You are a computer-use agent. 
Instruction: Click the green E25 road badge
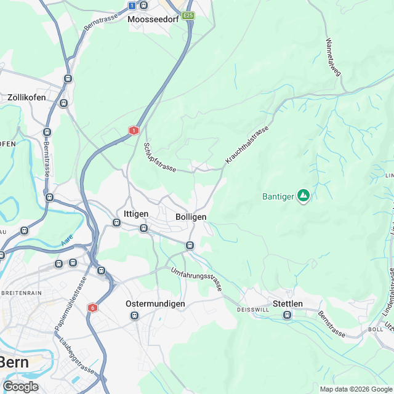pyautogui.click(x=188, y=16)
